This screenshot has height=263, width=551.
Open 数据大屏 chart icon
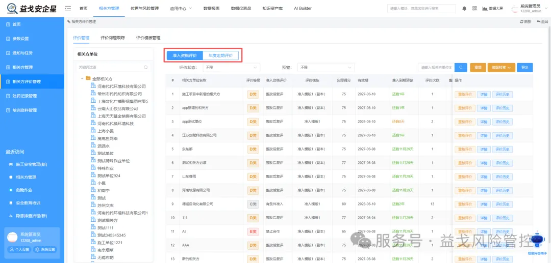(x=485, y=9)
